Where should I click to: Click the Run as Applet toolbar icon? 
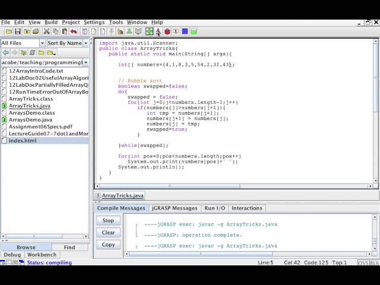click(176, 31)
